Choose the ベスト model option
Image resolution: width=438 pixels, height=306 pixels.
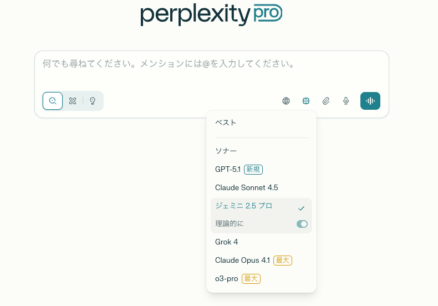(x=226, y=123)
